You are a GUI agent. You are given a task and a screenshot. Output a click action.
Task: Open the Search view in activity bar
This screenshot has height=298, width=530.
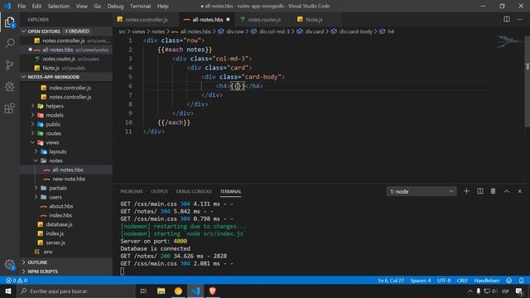10,43
